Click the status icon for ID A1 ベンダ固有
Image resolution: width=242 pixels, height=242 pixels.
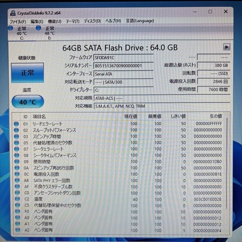coord(17,224)
